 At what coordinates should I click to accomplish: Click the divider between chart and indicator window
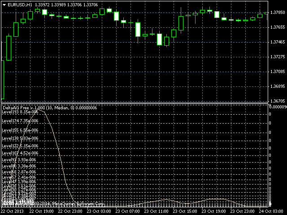(x=135, y=104)
